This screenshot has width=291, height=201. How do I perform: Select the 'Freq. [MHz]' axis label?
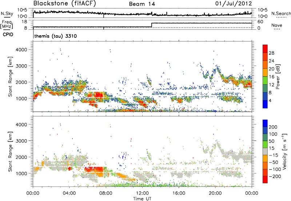(7, 24)
